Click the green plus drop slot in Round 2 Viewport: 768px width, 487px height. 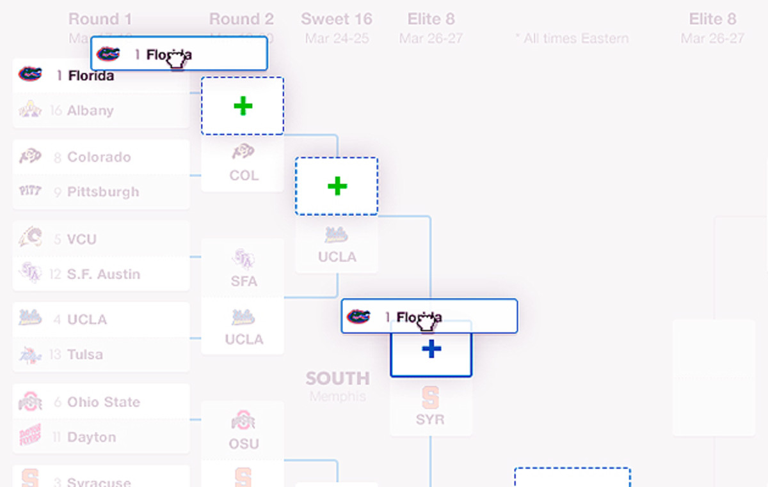tap(243, 105)
